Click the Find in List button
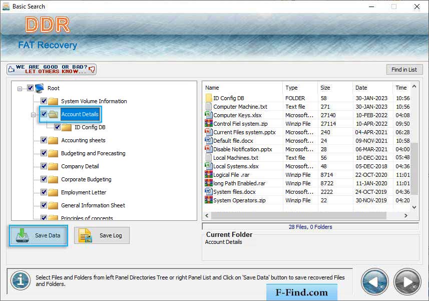Image resolution: width=429 pixels, height=301 pixels. click(404, 70)
